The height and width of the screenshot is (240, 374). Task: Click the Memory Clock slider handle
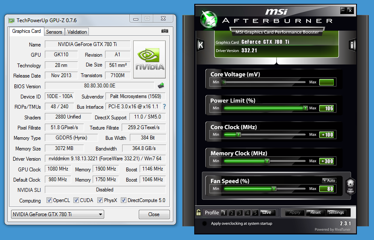[267, 161]
